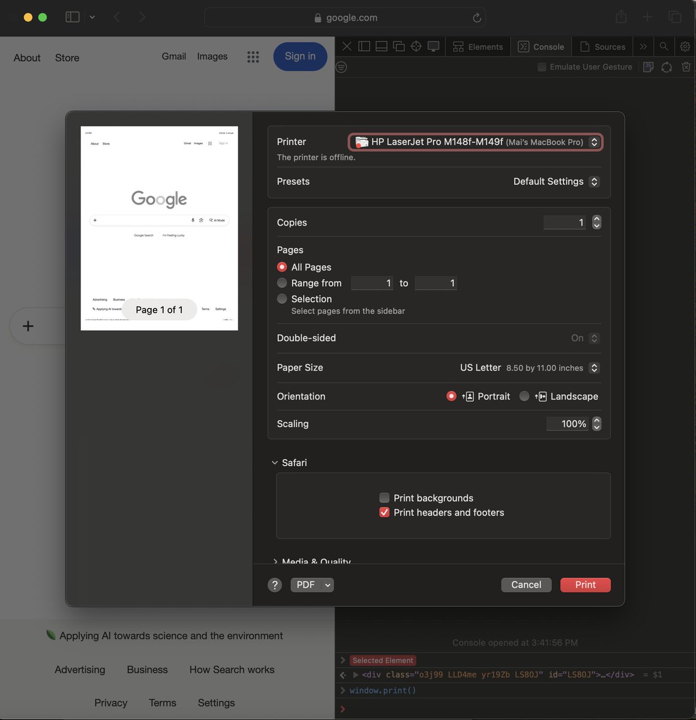
Task: Close the Web Inspector with the X icon
Action: click(347, 46)
